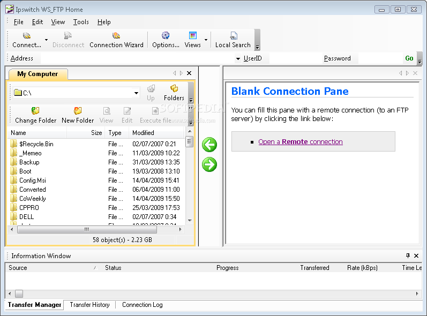427x316 pixels.
Task: Show next tab in local pane
Action: (x=182, y=73)
